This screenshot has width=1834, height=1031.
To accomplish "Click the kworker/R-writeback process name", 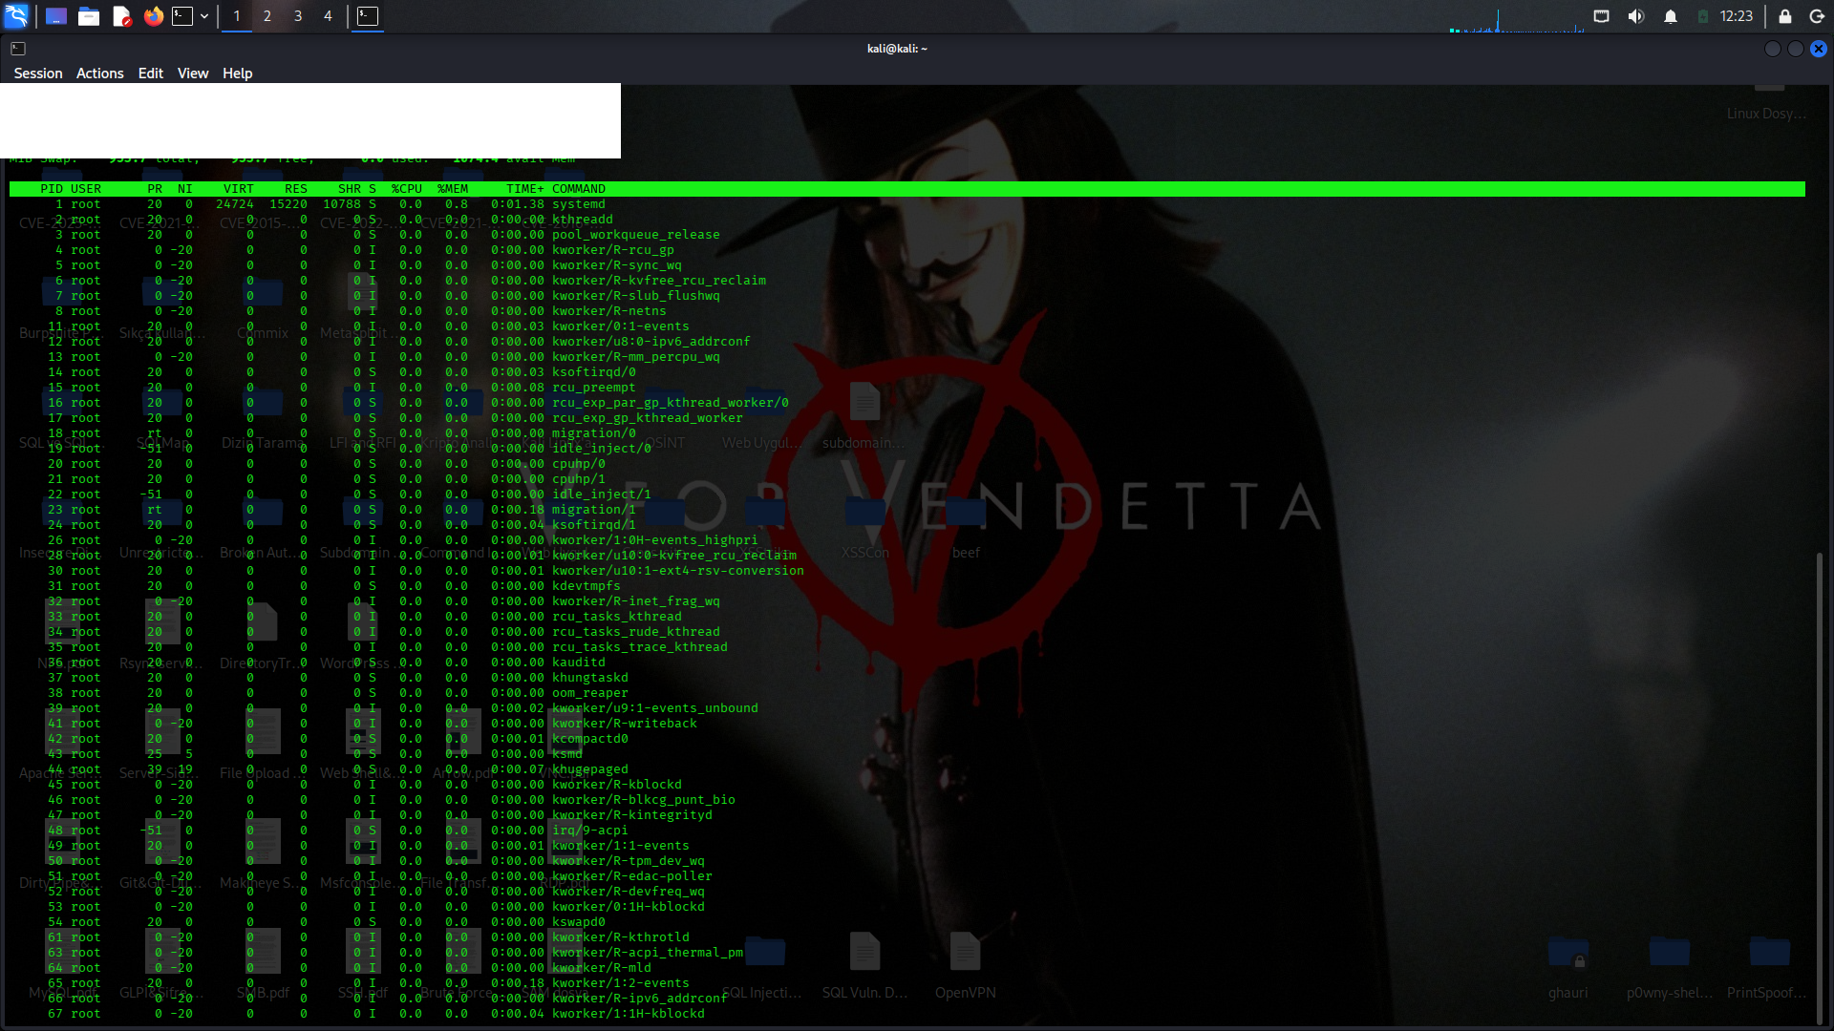I will point(625,724).
